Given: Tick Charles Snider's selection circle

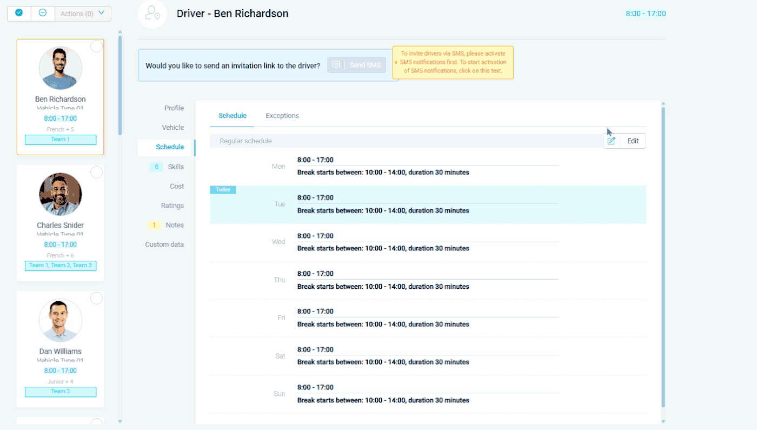Looking at the screenshot, I should [x=96, y=173].
